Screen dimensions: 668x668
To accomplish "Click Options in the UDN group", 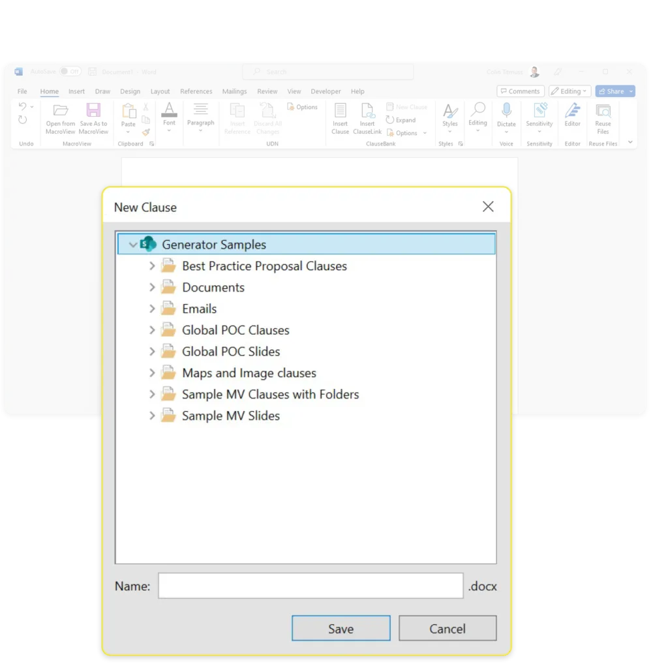I will click(303, 107).
